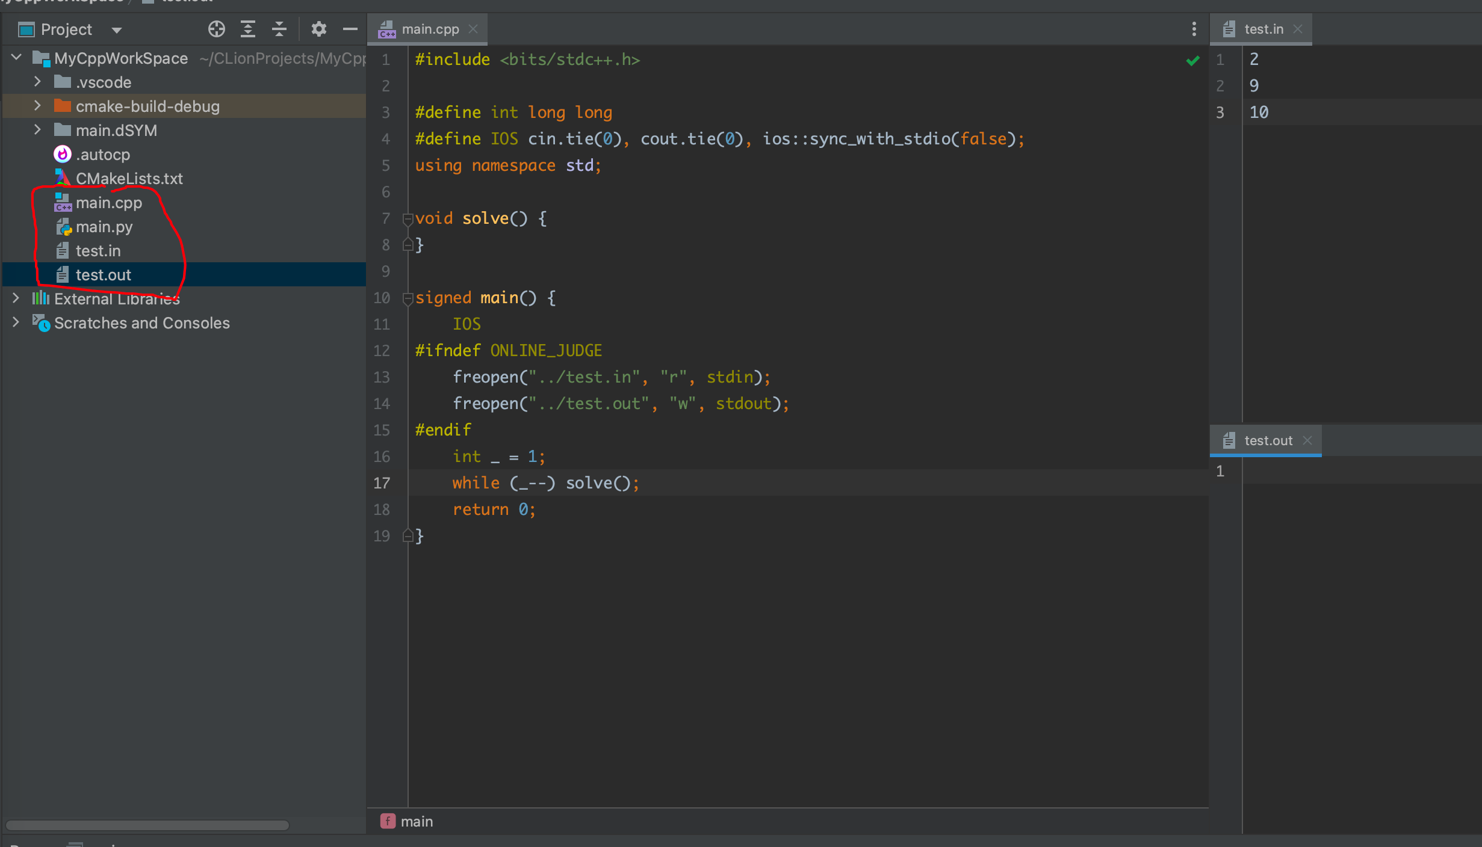The height and width of the screenshot is (847, 1482).
Task: Expand the External Libraries node
Action: (16, 298)
